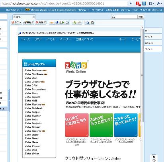Open the other Zoho services dropdown

click(x=14, y=10)
